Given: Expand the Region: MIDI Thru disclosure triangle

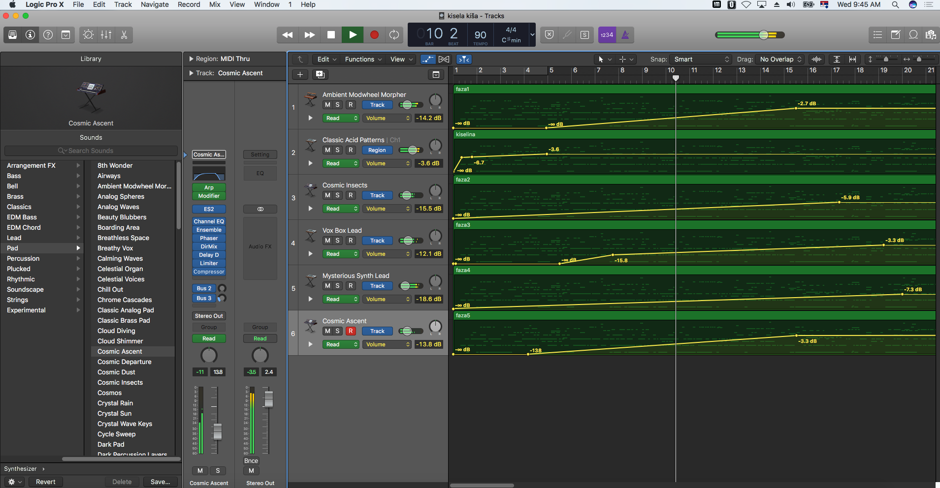Looking at the screenshot, I should [192, 59].
